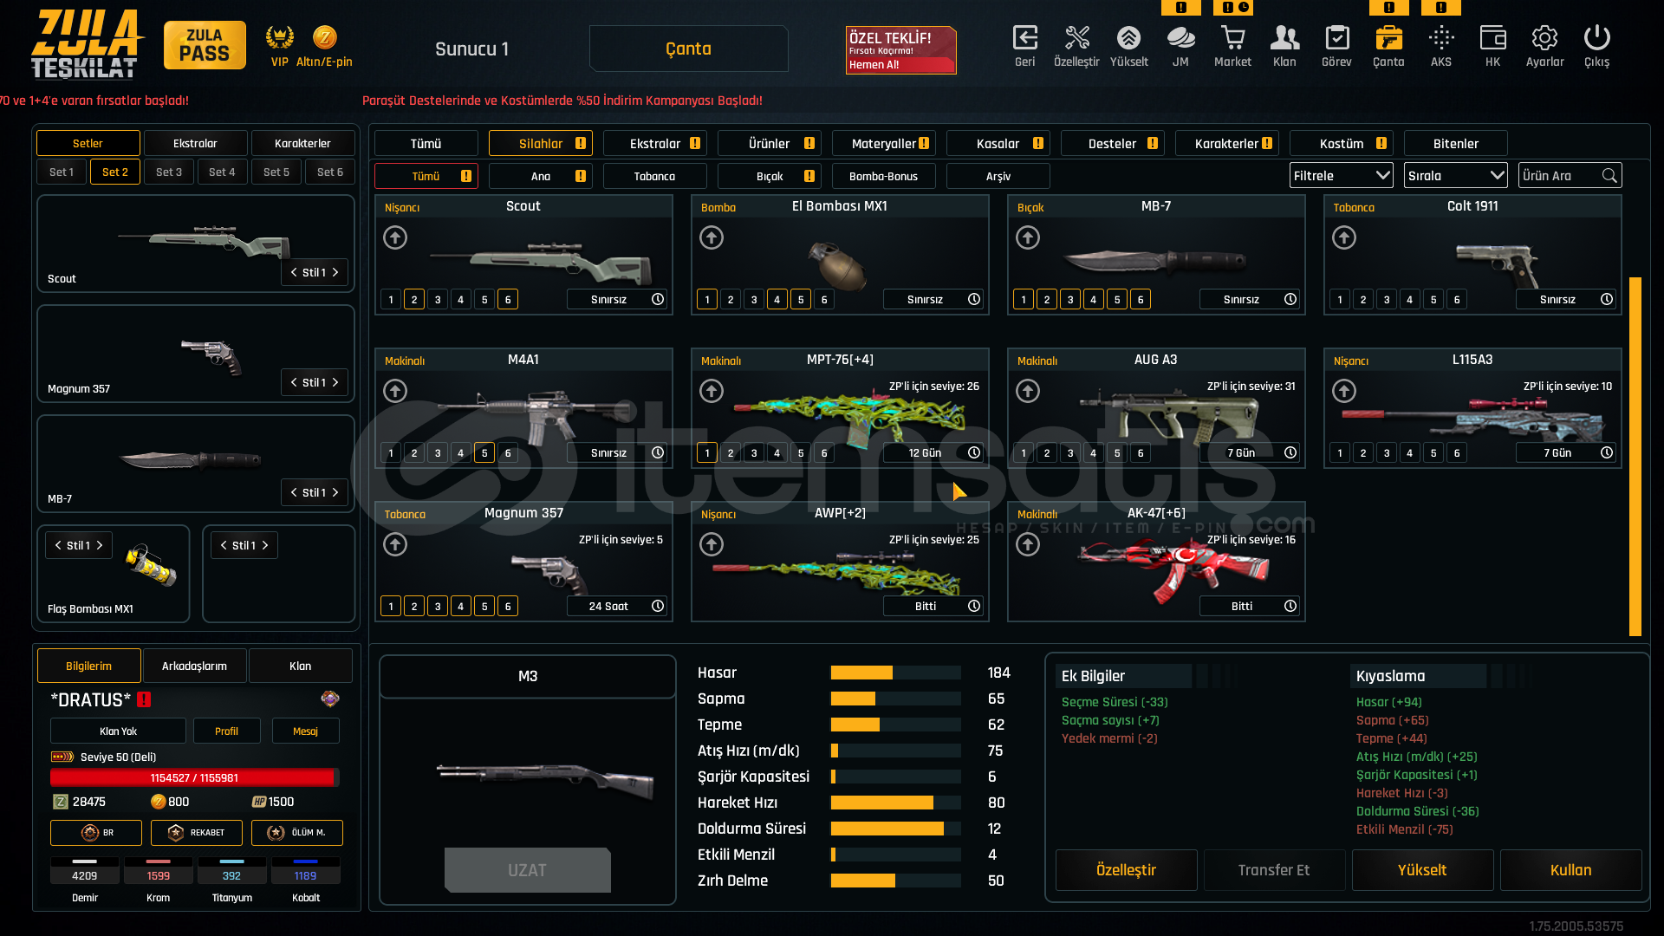
Task: Click the Profil button
Action: coord(226,731)
